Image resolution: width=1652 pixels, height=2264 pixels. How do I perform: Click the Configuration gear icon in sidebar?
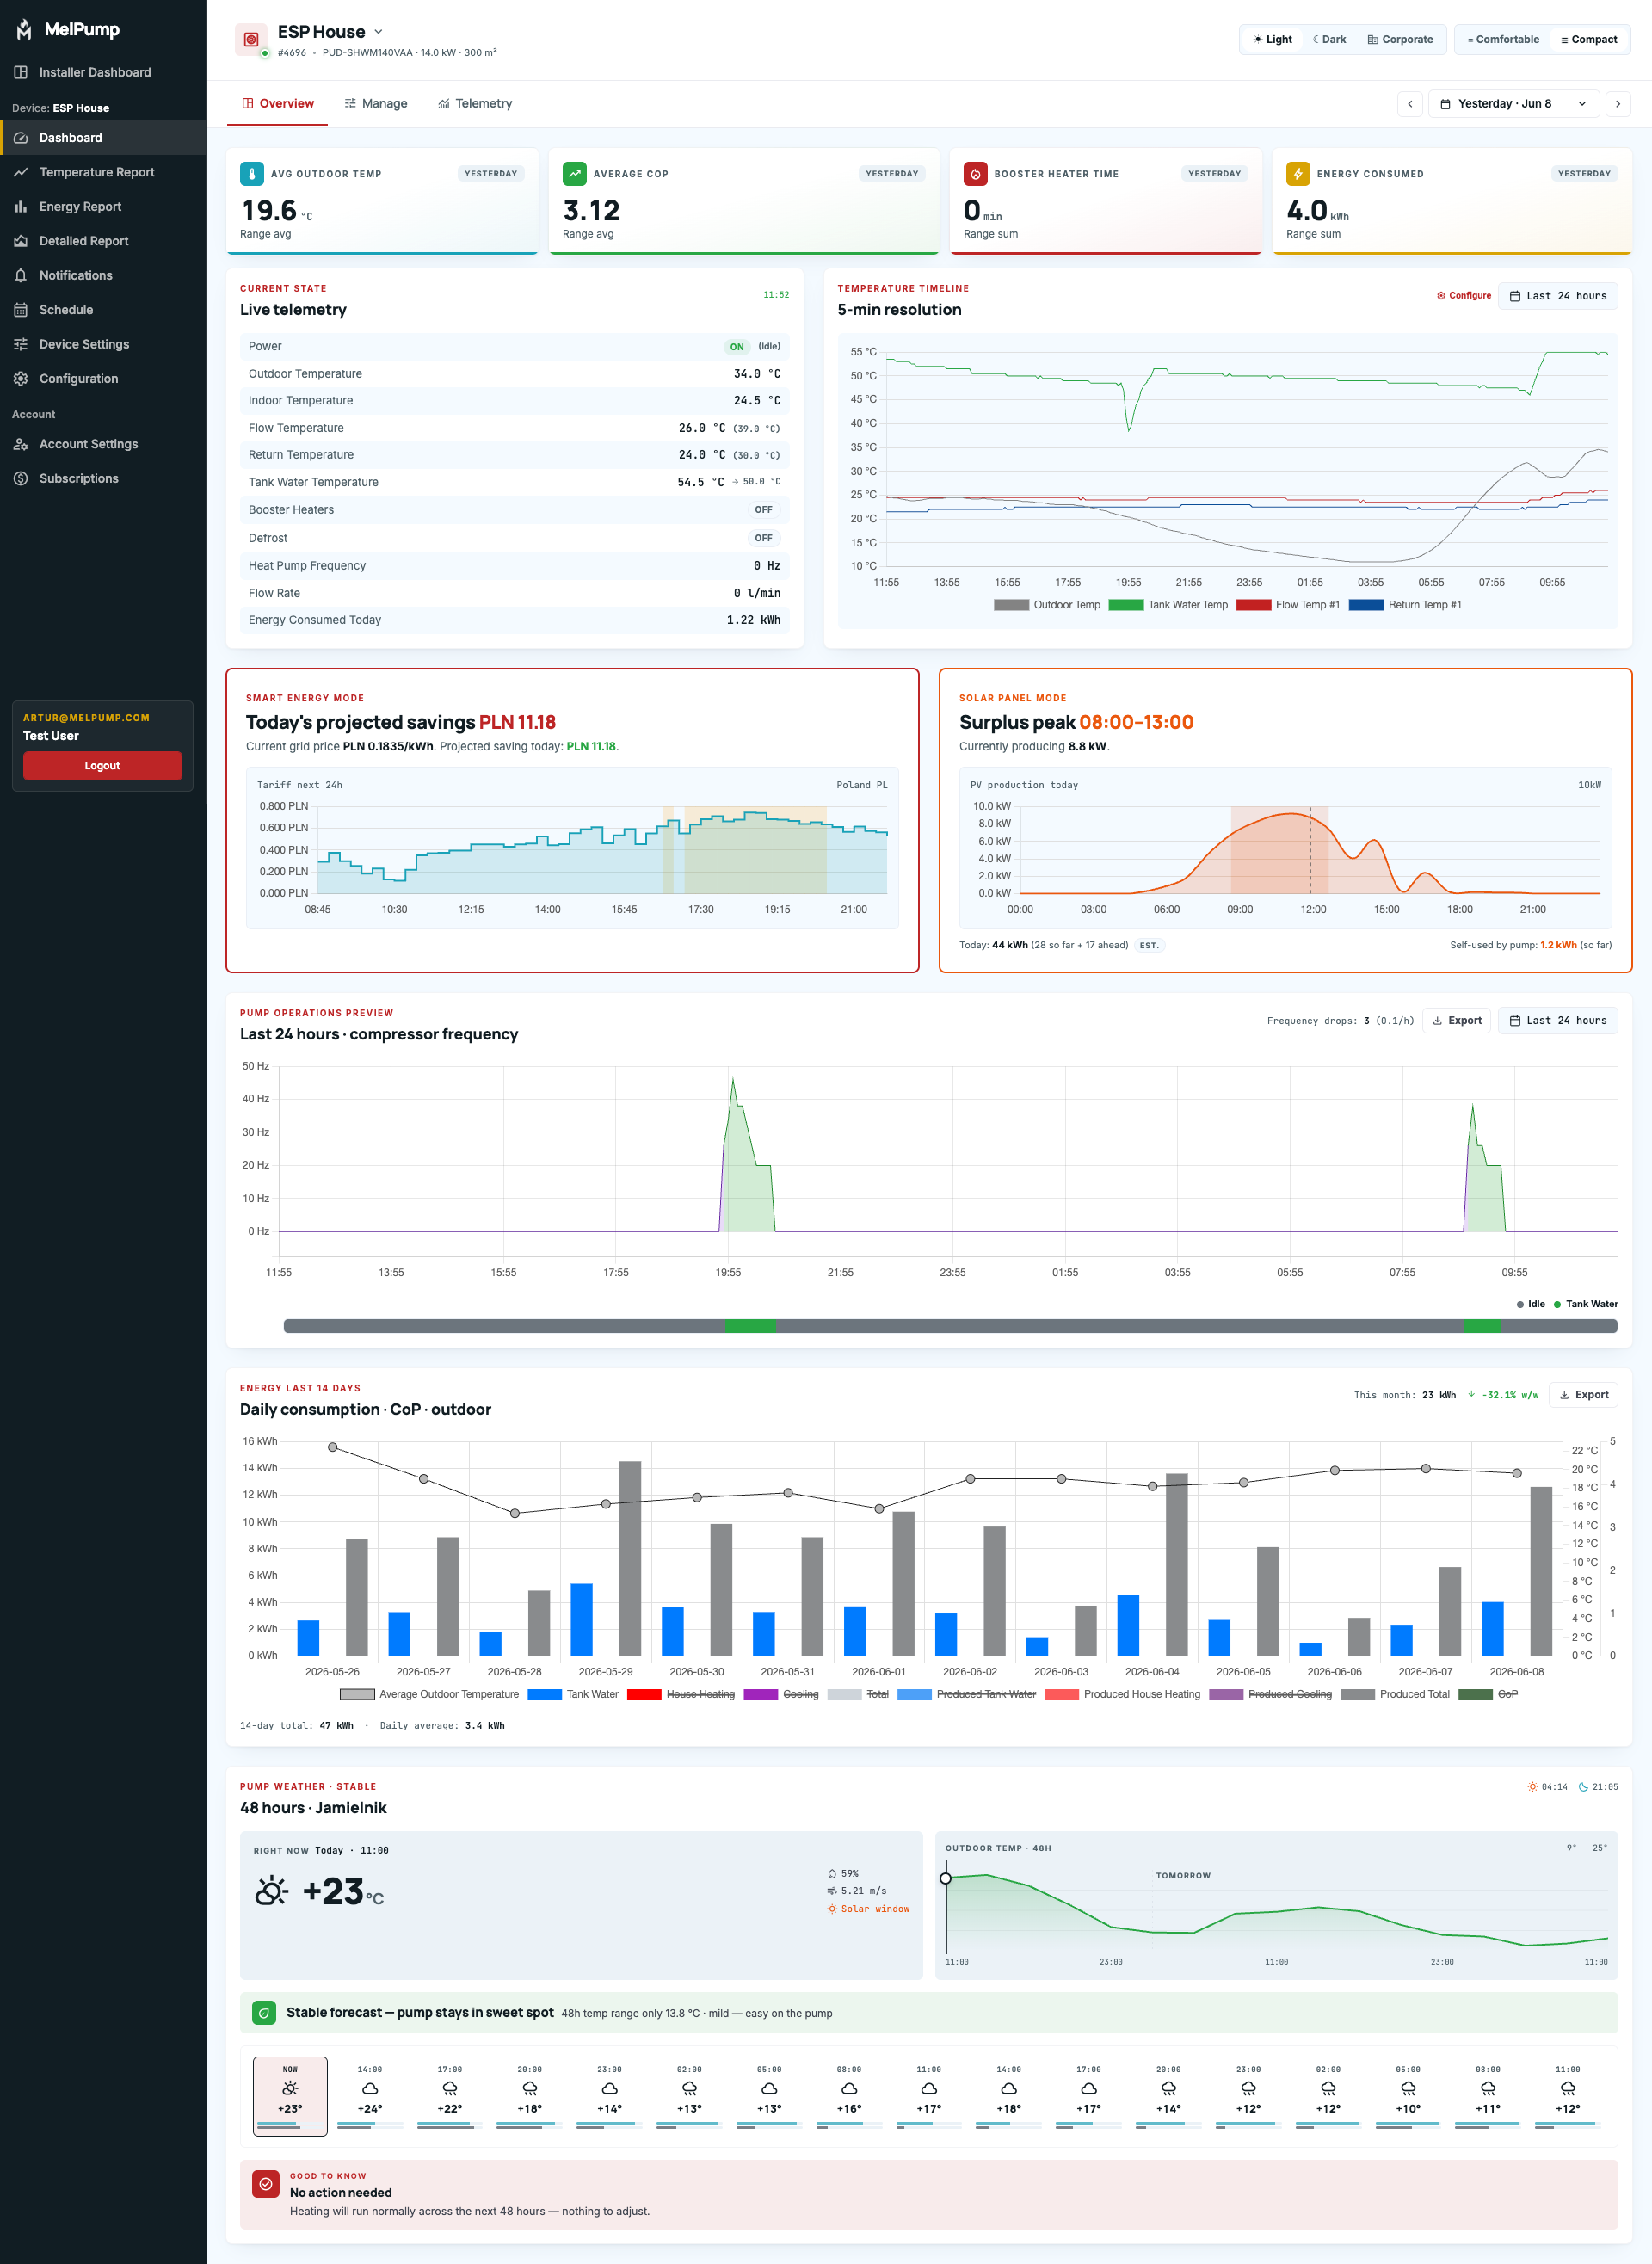pyautogui.click(x=20, y=379)
